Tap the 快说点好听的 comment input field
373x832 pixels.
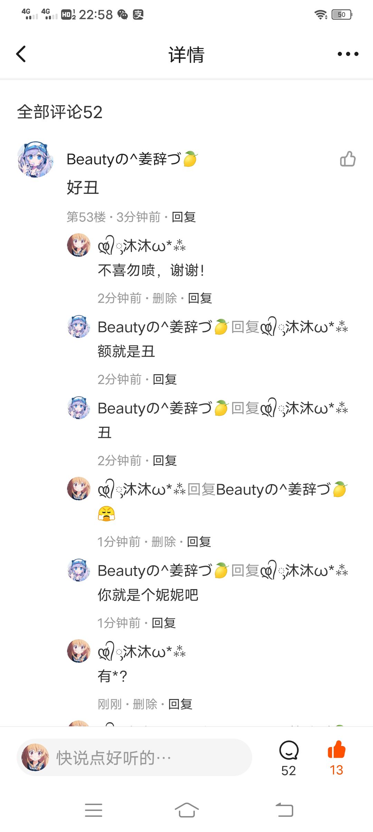pyautogui.click(x=134, y=757)
